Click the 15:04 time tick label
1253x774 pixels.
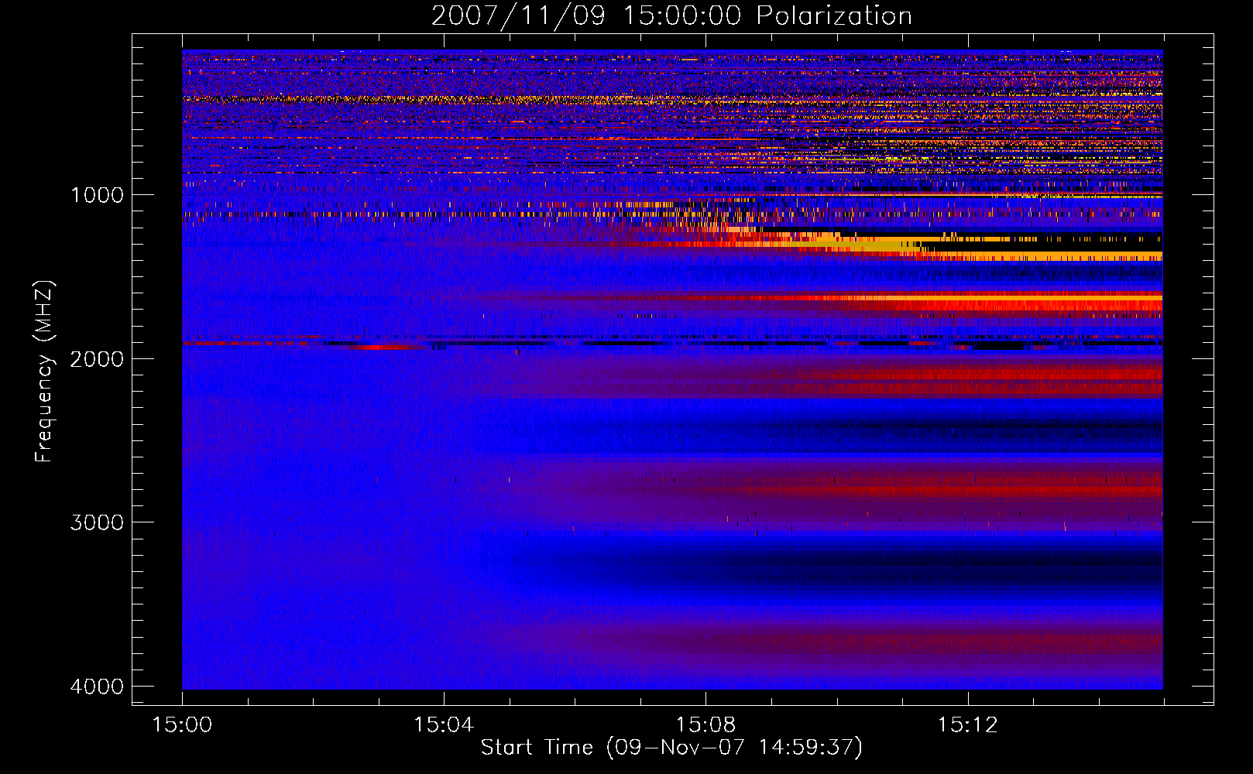tap(444, 725)
